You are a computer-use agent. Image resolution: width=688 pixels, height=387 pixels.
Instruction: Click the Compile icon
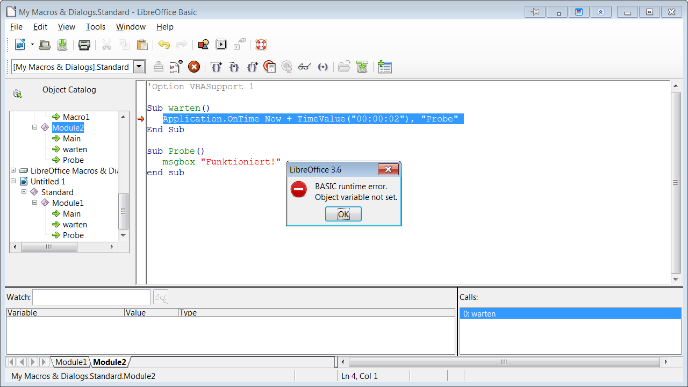(159, 67)
